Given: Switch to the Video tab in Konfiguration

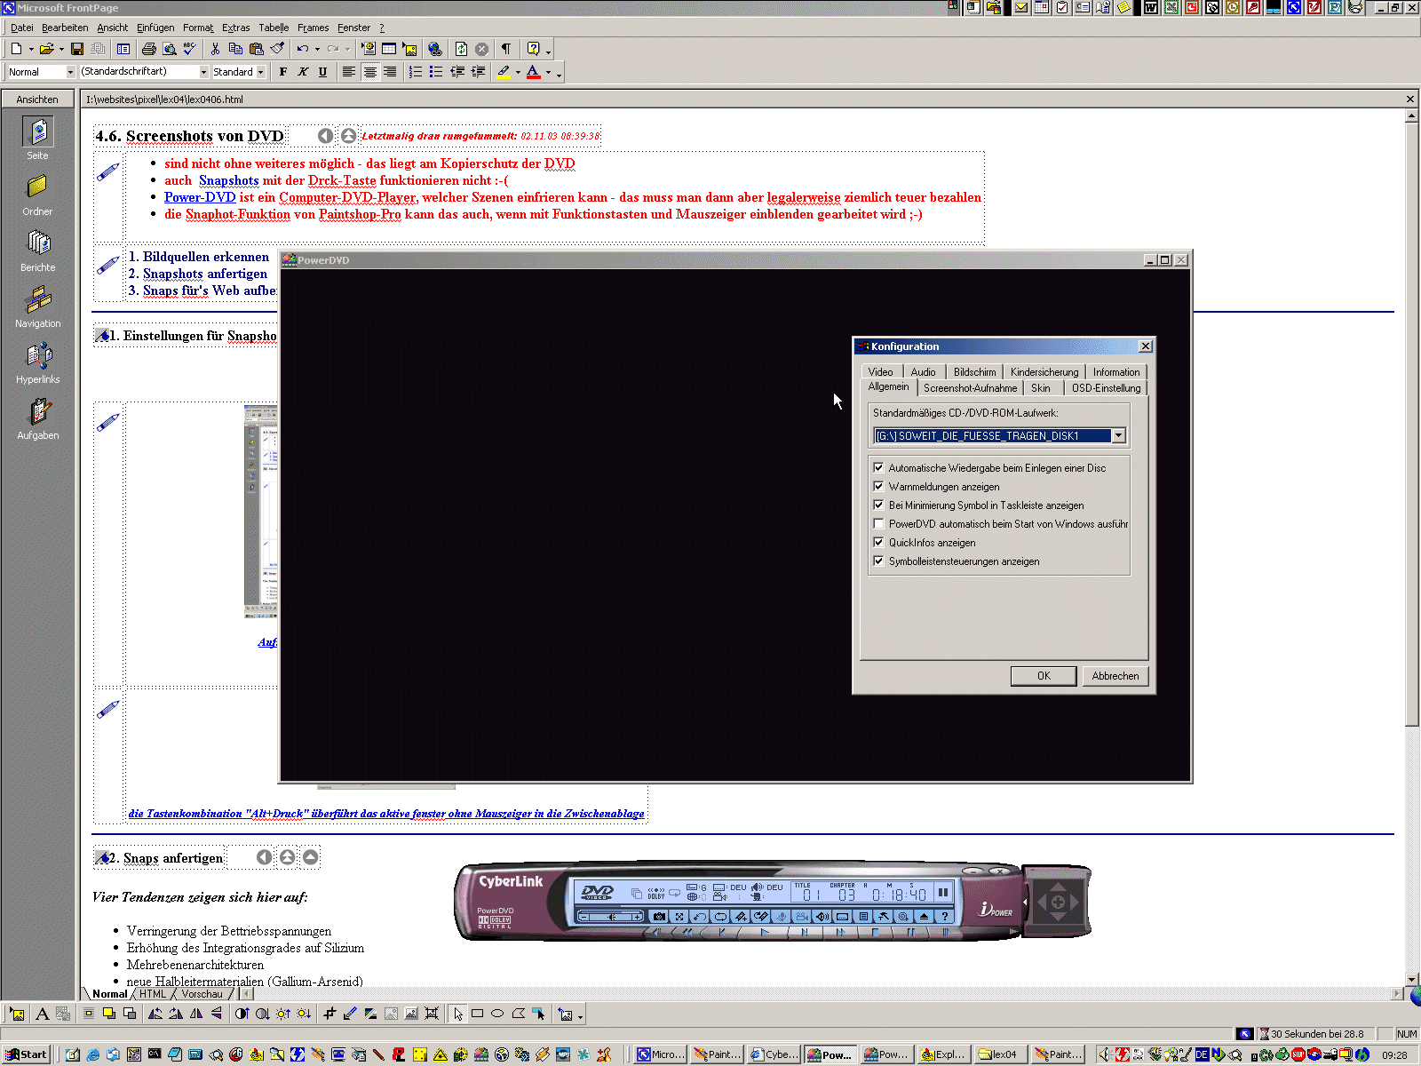Looking at the screenshot, I should pos(881,372).
